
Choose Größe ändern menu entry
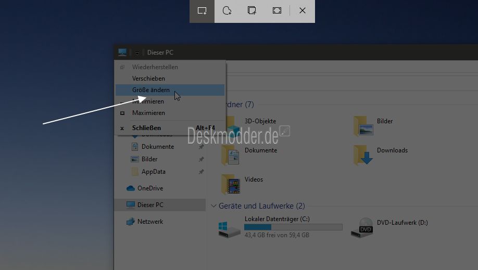click(170, 90)
